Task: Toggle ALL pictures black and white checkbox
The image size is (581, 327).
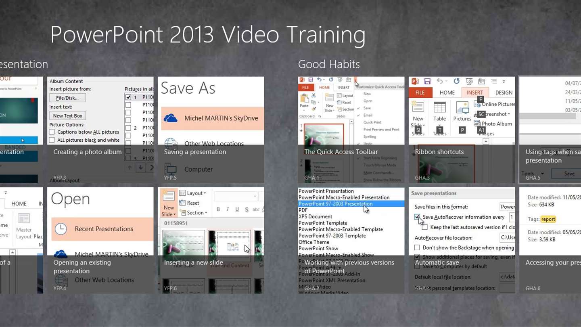Action: click(52, 140)
